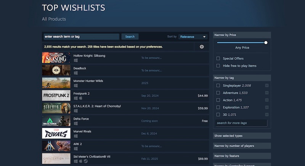305x166 pixels.
Task: Click the Silksong game thumbnail
Action: click(x=56, y=57)
